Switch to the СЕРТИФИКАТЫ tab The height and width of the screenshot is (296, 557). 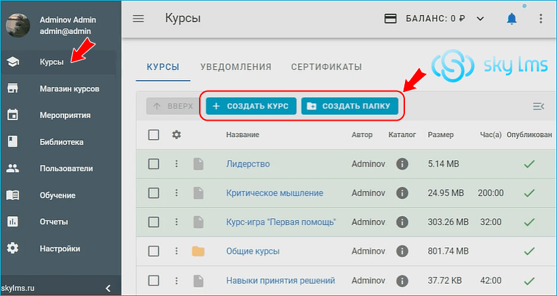click(x=327, y=67)
